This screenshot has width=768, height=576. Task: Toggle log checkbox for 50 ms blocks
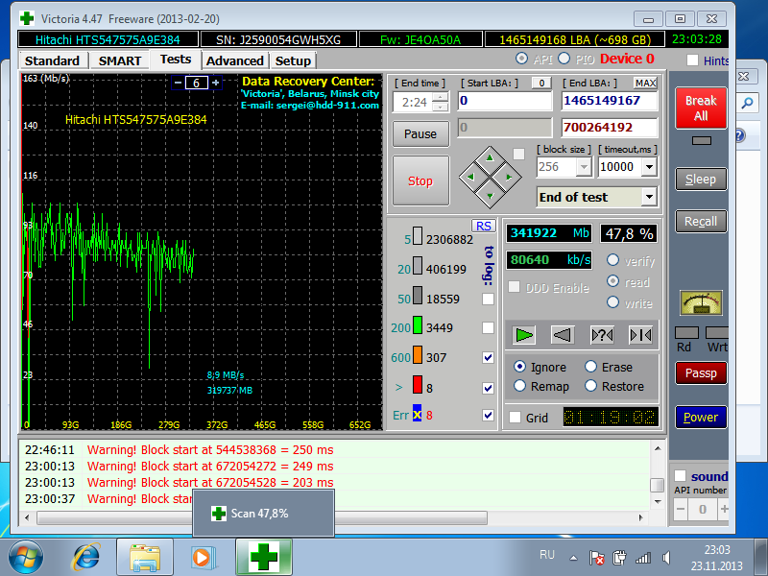pos(488,299)
